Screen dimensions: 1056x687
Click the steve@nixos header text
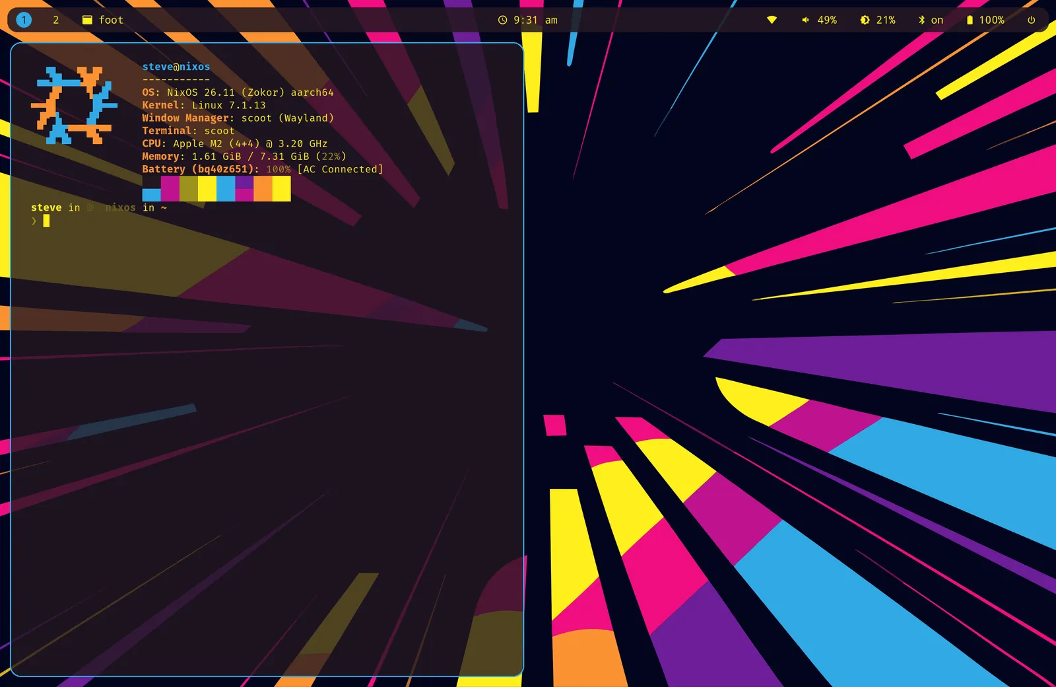[176, 67]
